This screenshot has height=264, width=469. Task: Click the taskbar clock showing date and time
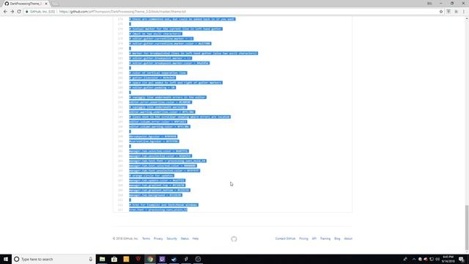pos(448,259)
